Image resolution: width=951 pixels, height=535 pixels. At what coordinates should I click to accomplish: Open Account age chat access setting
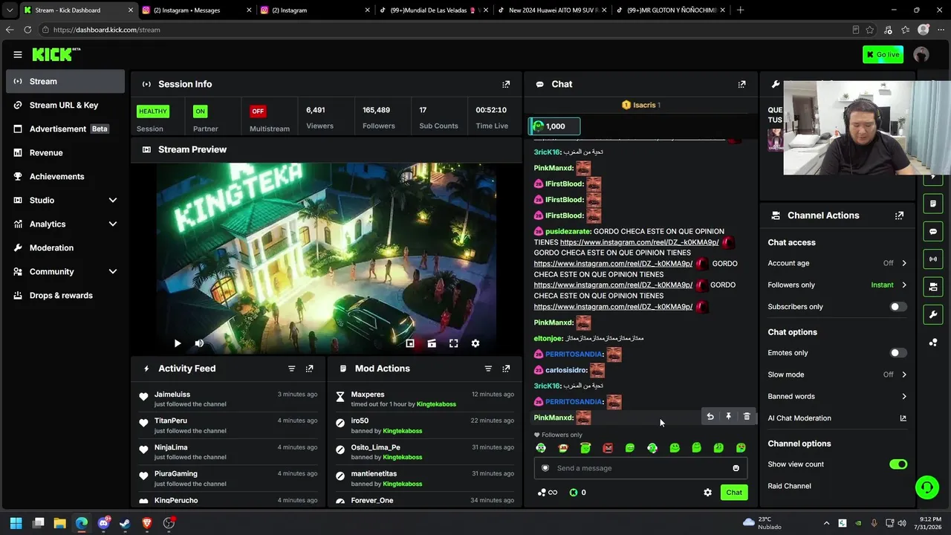(x=837, y=263)
